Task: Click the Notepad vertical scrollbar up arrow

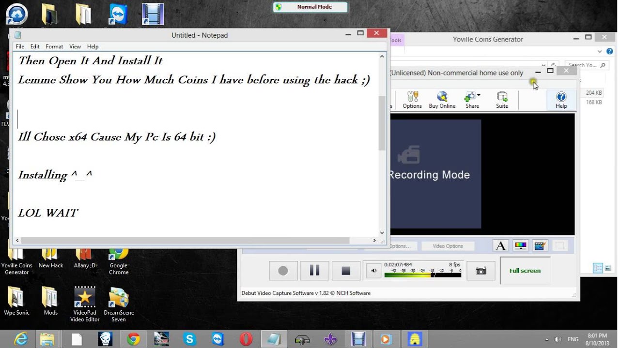Action: click(382, 56)
